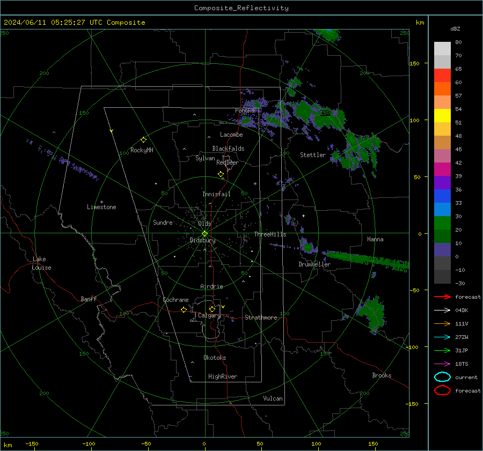Click the 'Strathmore' map label

point(261,317)
